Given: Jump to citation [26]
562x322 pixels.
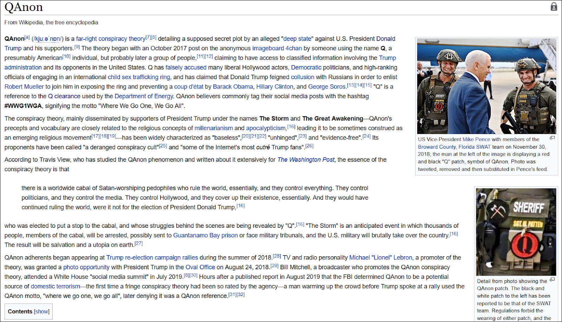Looking at the screenshot, I should 309,146.
